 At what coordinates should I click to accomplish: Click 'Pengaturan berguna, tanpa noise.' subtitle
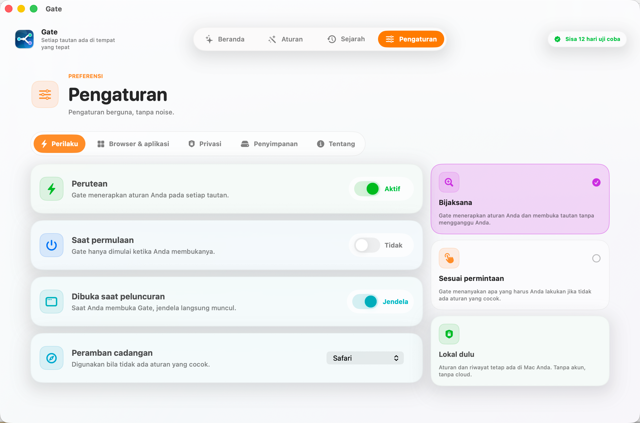pos(121,112)
